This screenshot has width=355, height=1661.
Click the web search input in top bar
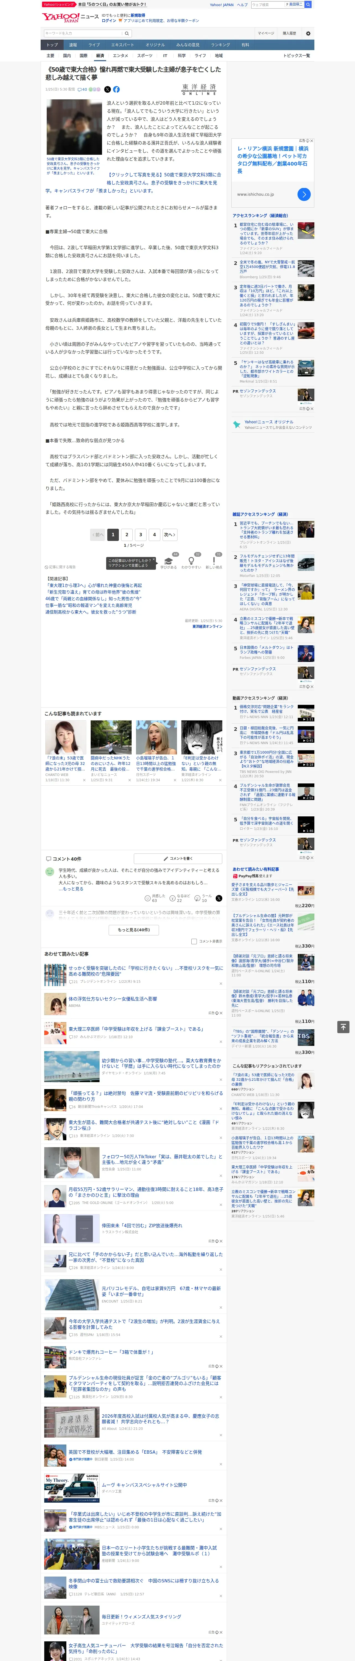click(x=267, y=4)
